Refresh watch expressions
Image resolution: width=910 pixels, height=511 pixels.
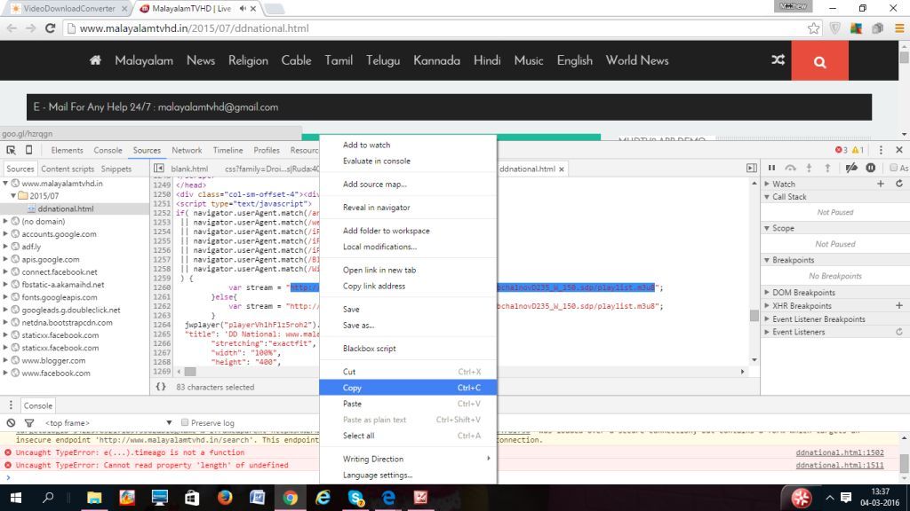click(899, 184)
